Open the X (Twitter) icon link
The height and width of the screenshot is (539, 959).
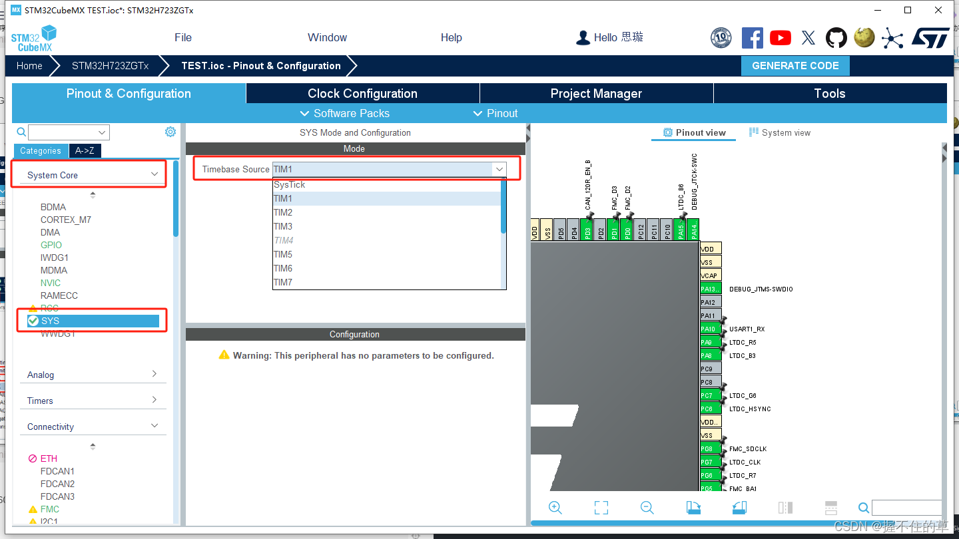point(808,38)
